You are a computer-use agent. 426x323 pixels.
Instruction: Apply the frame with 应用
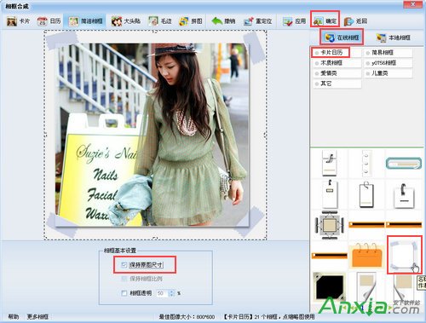point(294,21)
